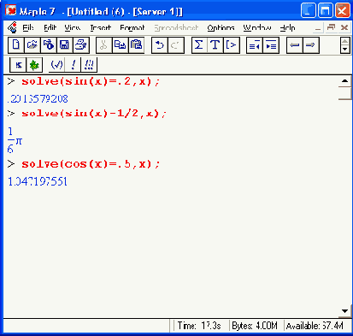Undo the last operation
Viewport: 353px width, 336px height.
(x=160, y=45)
